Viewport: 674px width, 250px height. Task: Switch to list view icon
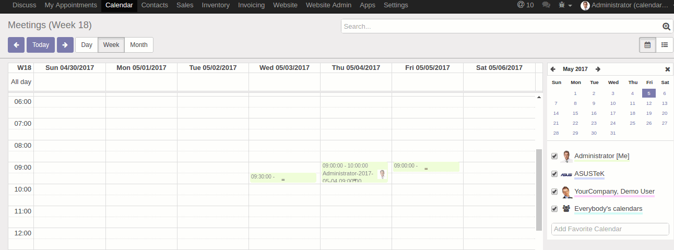click(x=665, y=45)
